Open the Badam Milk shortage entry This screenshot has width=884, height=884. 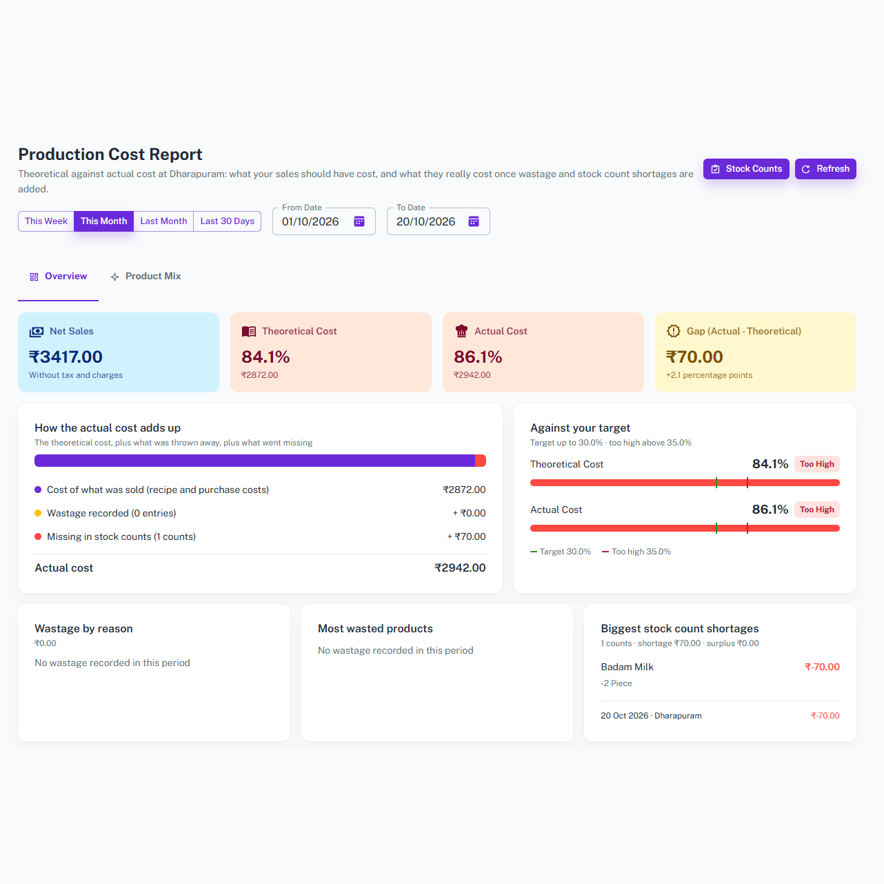point(720,674)
